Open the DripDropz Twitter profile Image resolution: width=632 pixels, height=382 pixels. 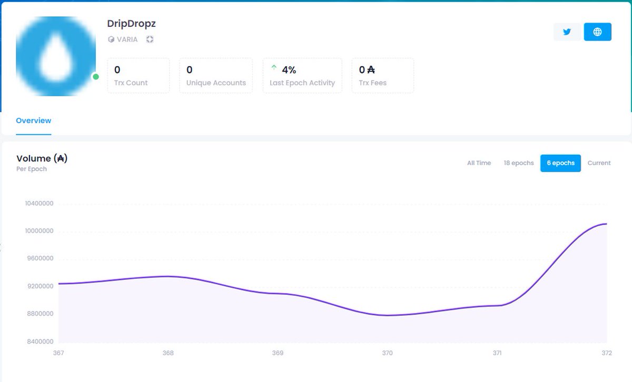[567, 32]
